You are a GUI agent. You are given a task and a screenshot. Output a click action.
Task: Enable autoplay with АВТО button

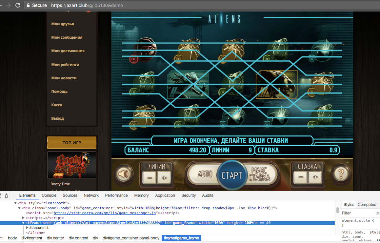(205, 174)
